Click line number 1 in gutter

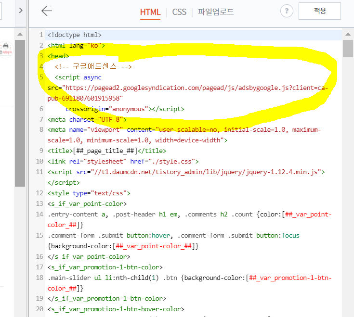tap(41, 35)
